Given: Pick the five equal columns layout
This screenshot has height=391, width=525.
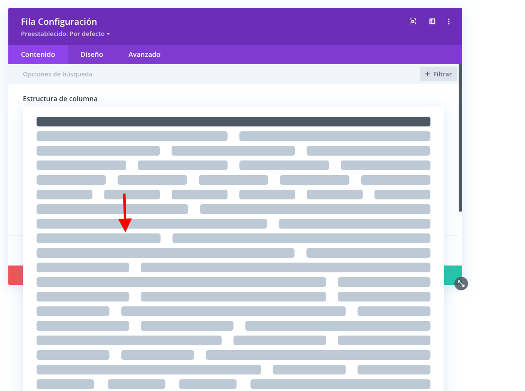Looking at the screenshot, I should pyautogui.click(x=233, y=180).
